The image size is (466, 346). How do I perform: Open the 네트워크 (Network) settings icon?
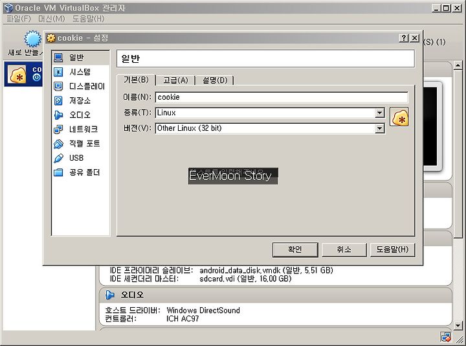(x=58, y=129)
